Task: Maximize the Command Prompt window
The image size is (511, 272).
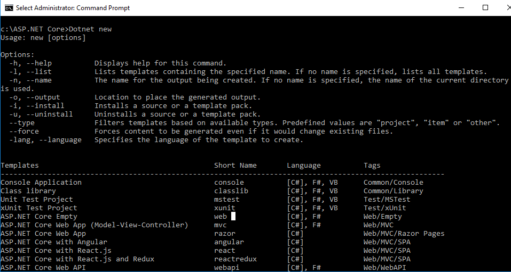Action: click(485, 7)
